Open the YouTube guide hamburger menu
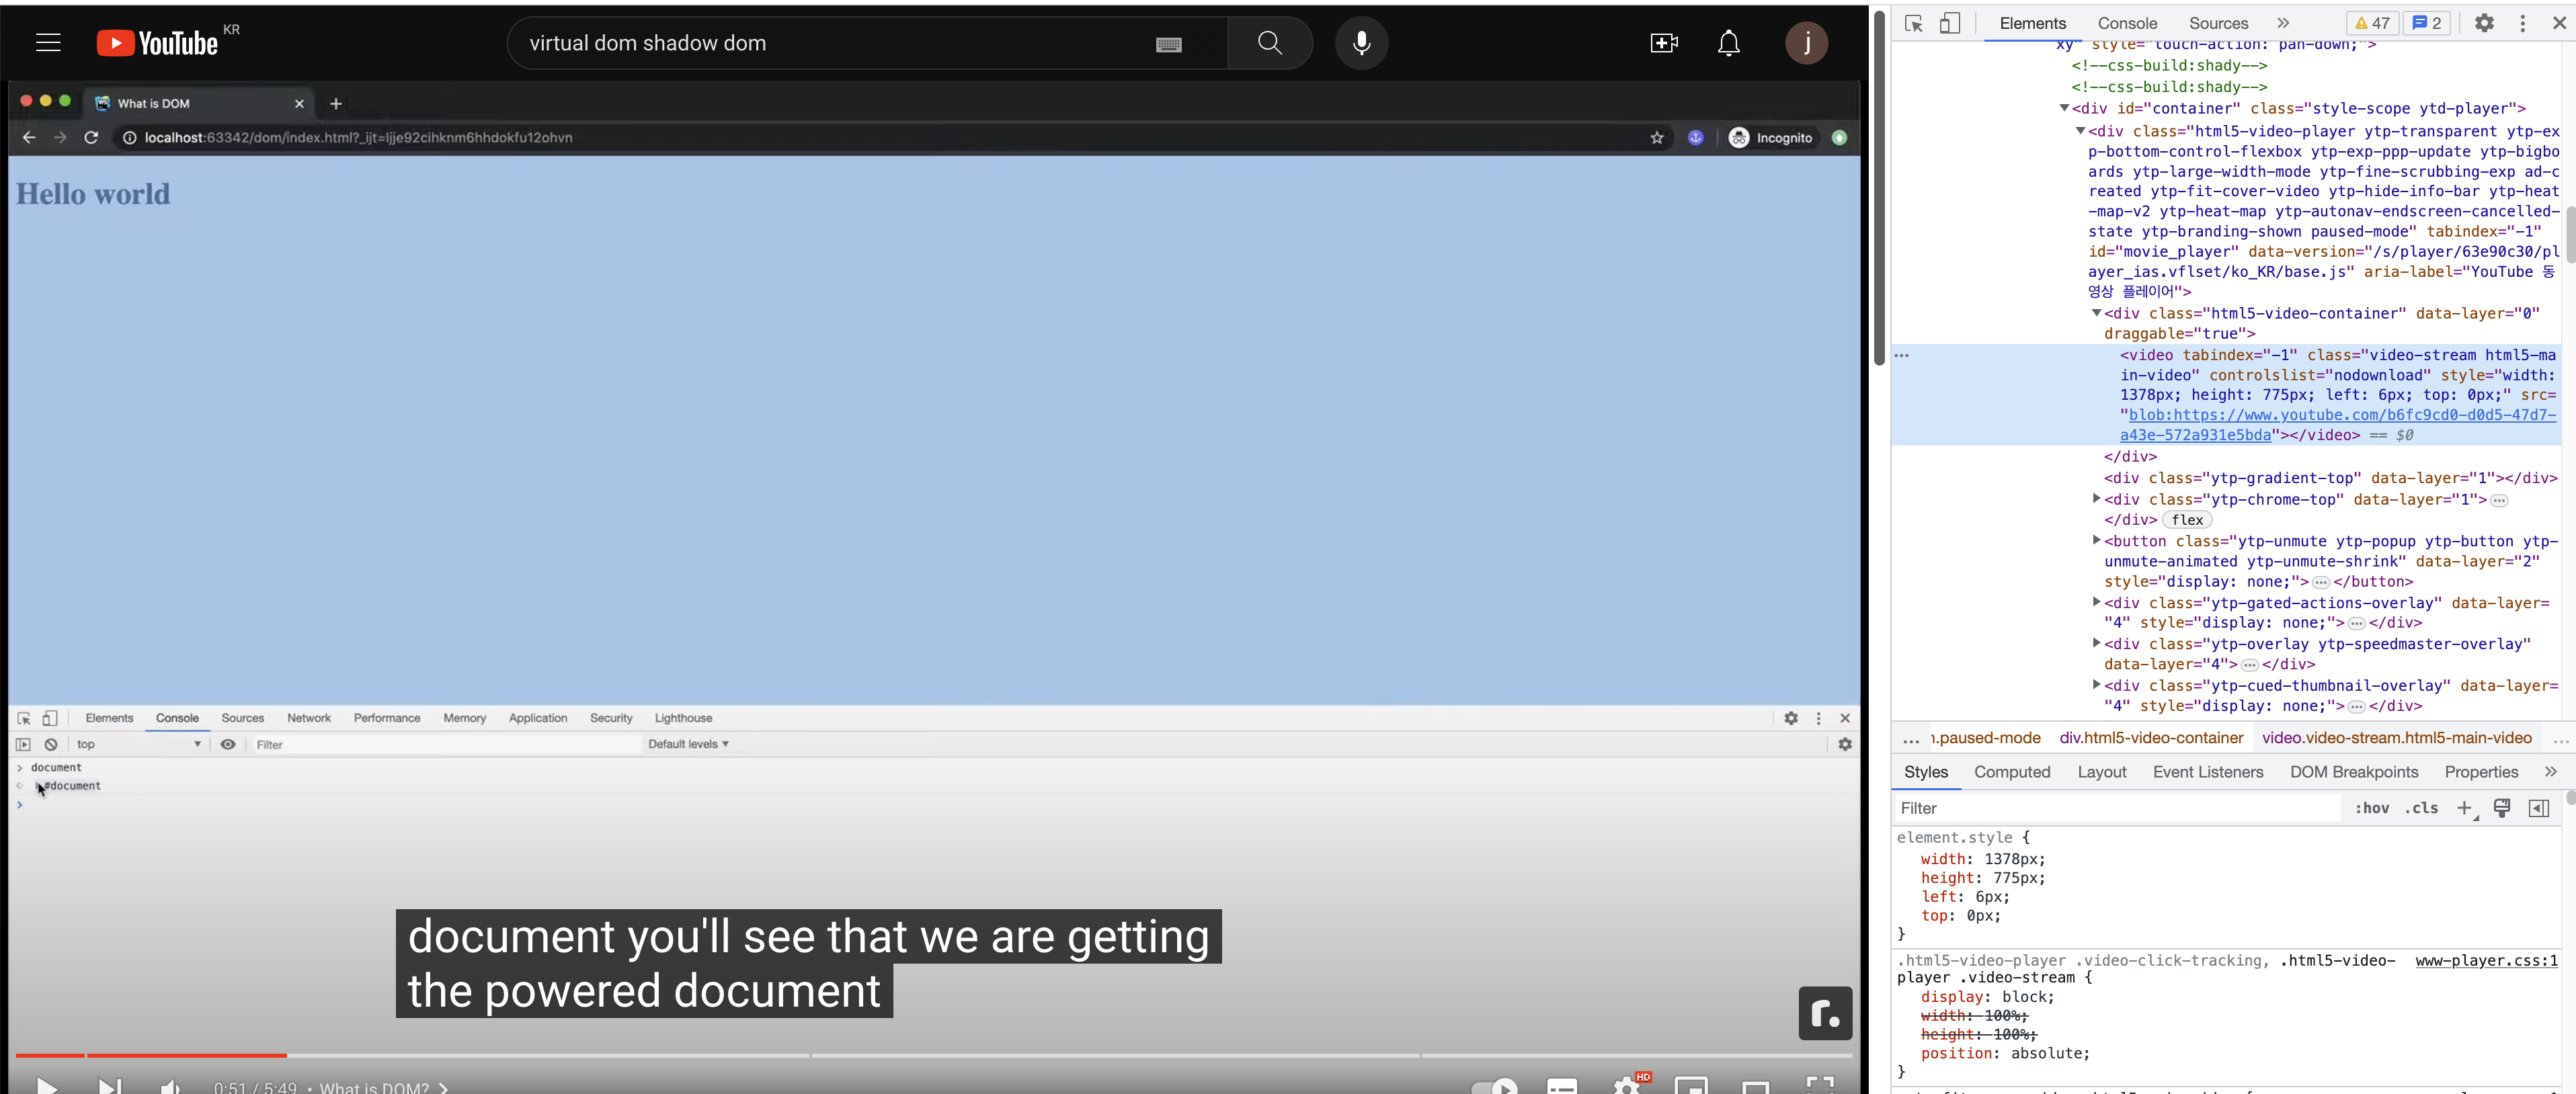2576x1094 pixels. click(x=48, y=43)
